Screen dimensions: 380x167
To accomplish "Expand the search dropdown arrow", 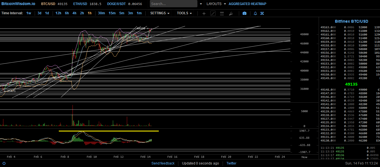I will point(201,4).
